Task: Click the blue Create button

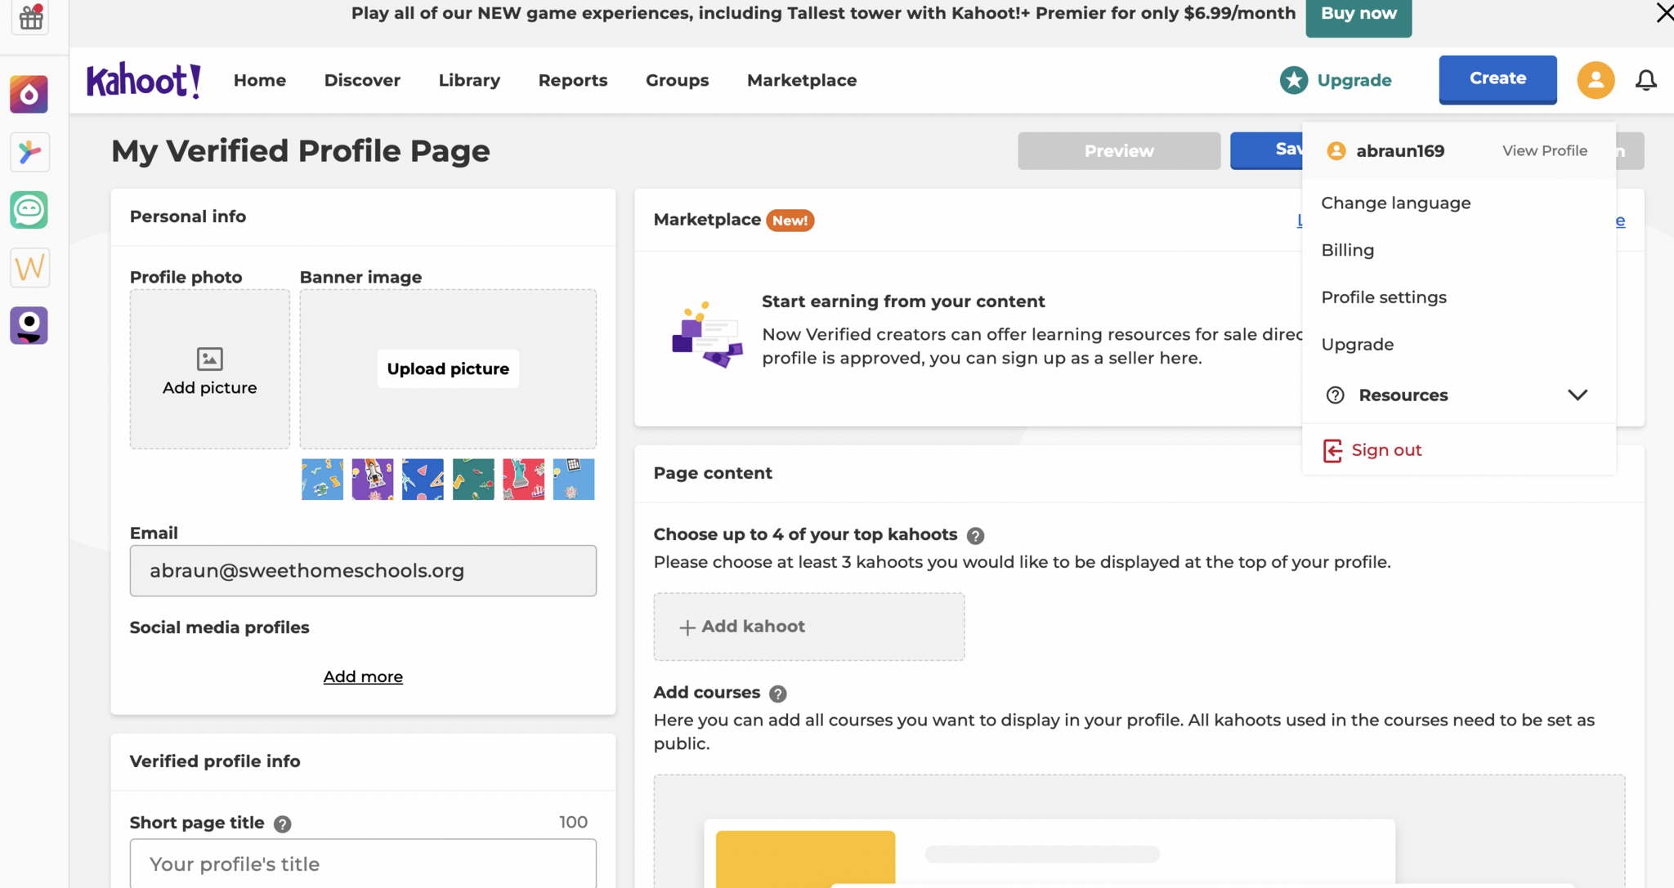Action: point(1497,78)
